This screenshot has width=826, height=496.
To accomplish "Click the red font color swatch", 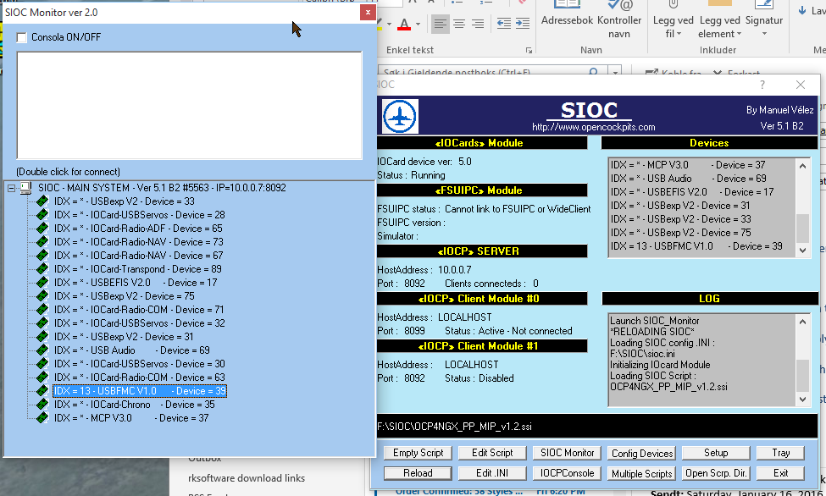I will pyautogui.click(x=404, y=25).
